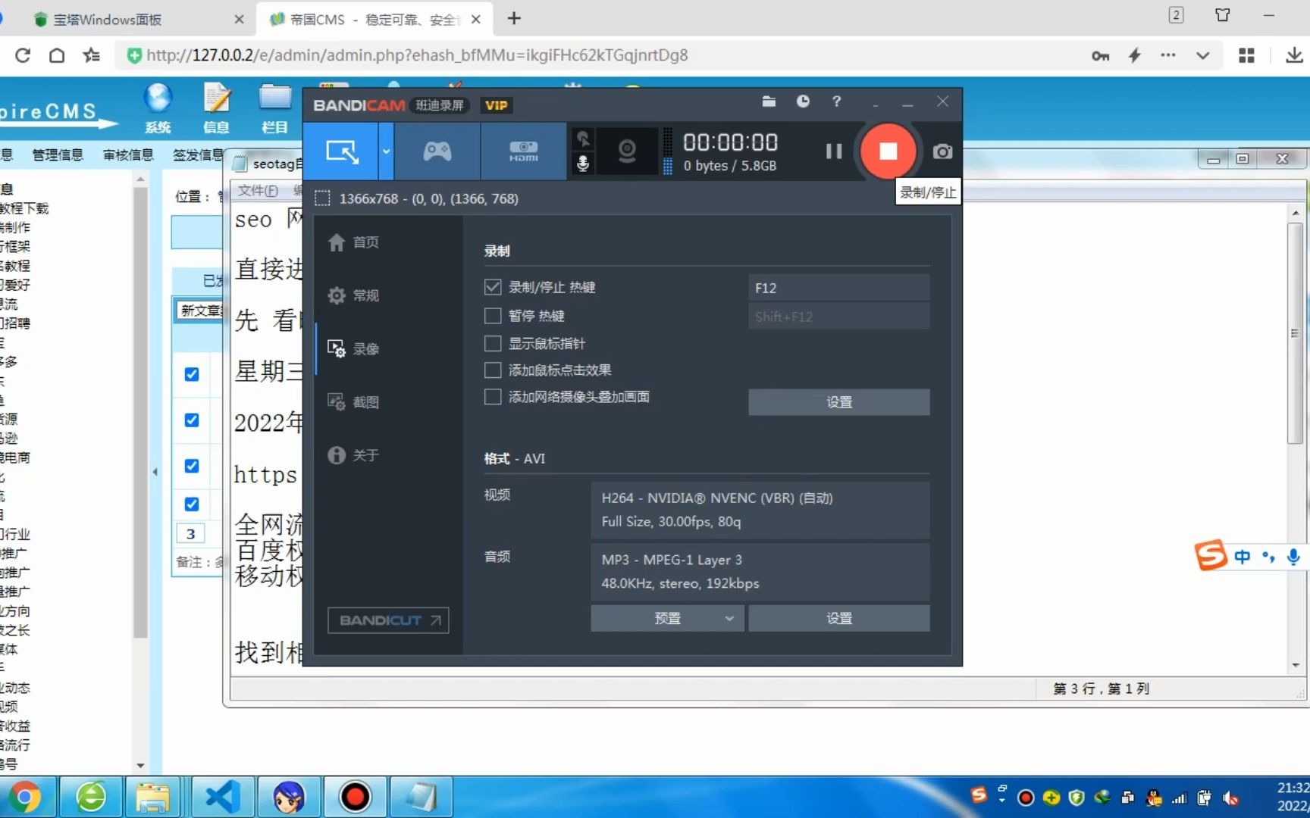Click 设置 button in 格式 section
Viewport: 1310px width, 818px height.
(838, 618)
